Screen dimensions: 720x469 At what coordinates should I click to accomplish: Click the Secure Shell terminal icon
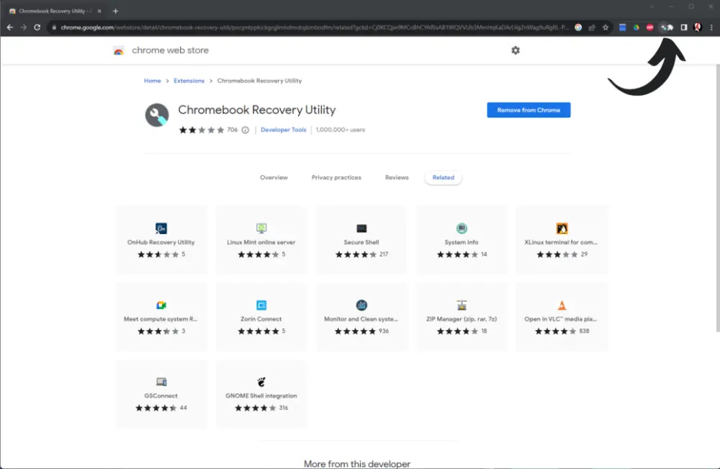click(361, 228)
